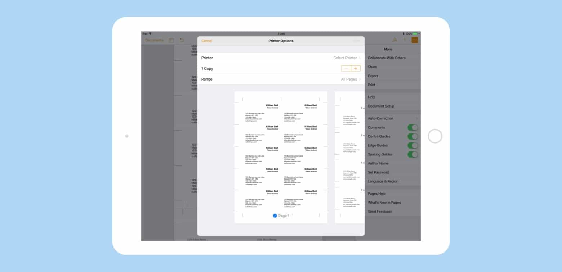Image resolution: width=562 pixels, height=272 pixels.
Task: Select Print in the More menu
Action: tap(371, 85)
